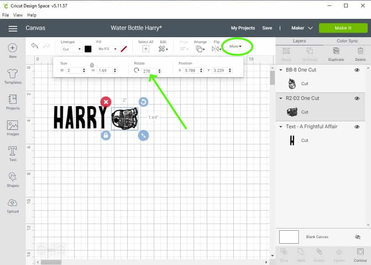Collapse the BB-8 One Cut layer group
371x265 pixels.
tap(281, 70)
